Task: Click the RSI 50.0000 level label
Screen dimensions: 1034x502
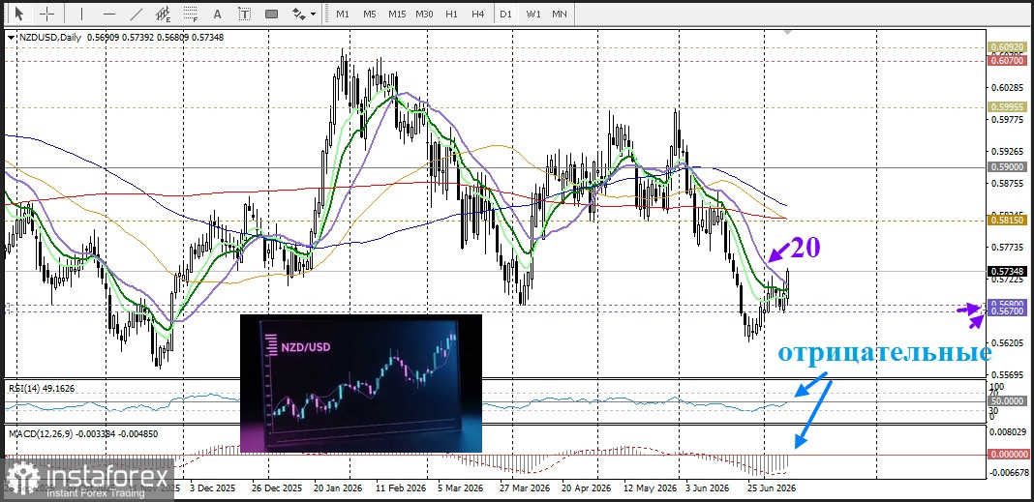Action: point(1007,400)
